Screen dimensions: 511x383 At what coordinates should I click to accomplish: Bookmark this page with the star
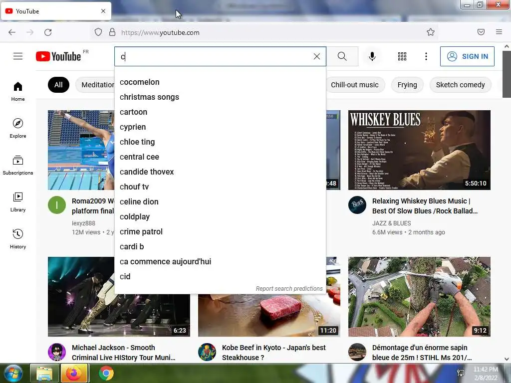(431, 32)
